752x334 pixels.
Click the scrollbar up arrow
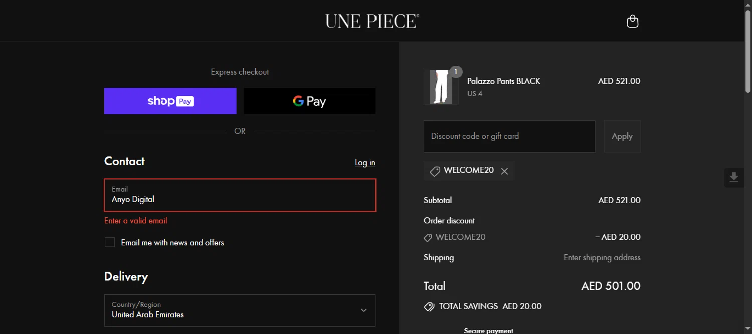[748, 4]
